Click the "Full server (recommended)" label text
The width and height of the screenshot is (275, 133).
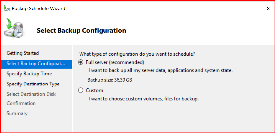[x=115, y=62]
